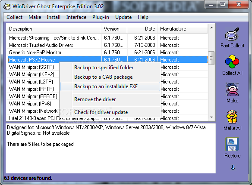This screenshot has height=185, width=252.
Task: Select Microsoft Streaming Tee/Sink-to-Sink row
Action: tap(107, 38)
